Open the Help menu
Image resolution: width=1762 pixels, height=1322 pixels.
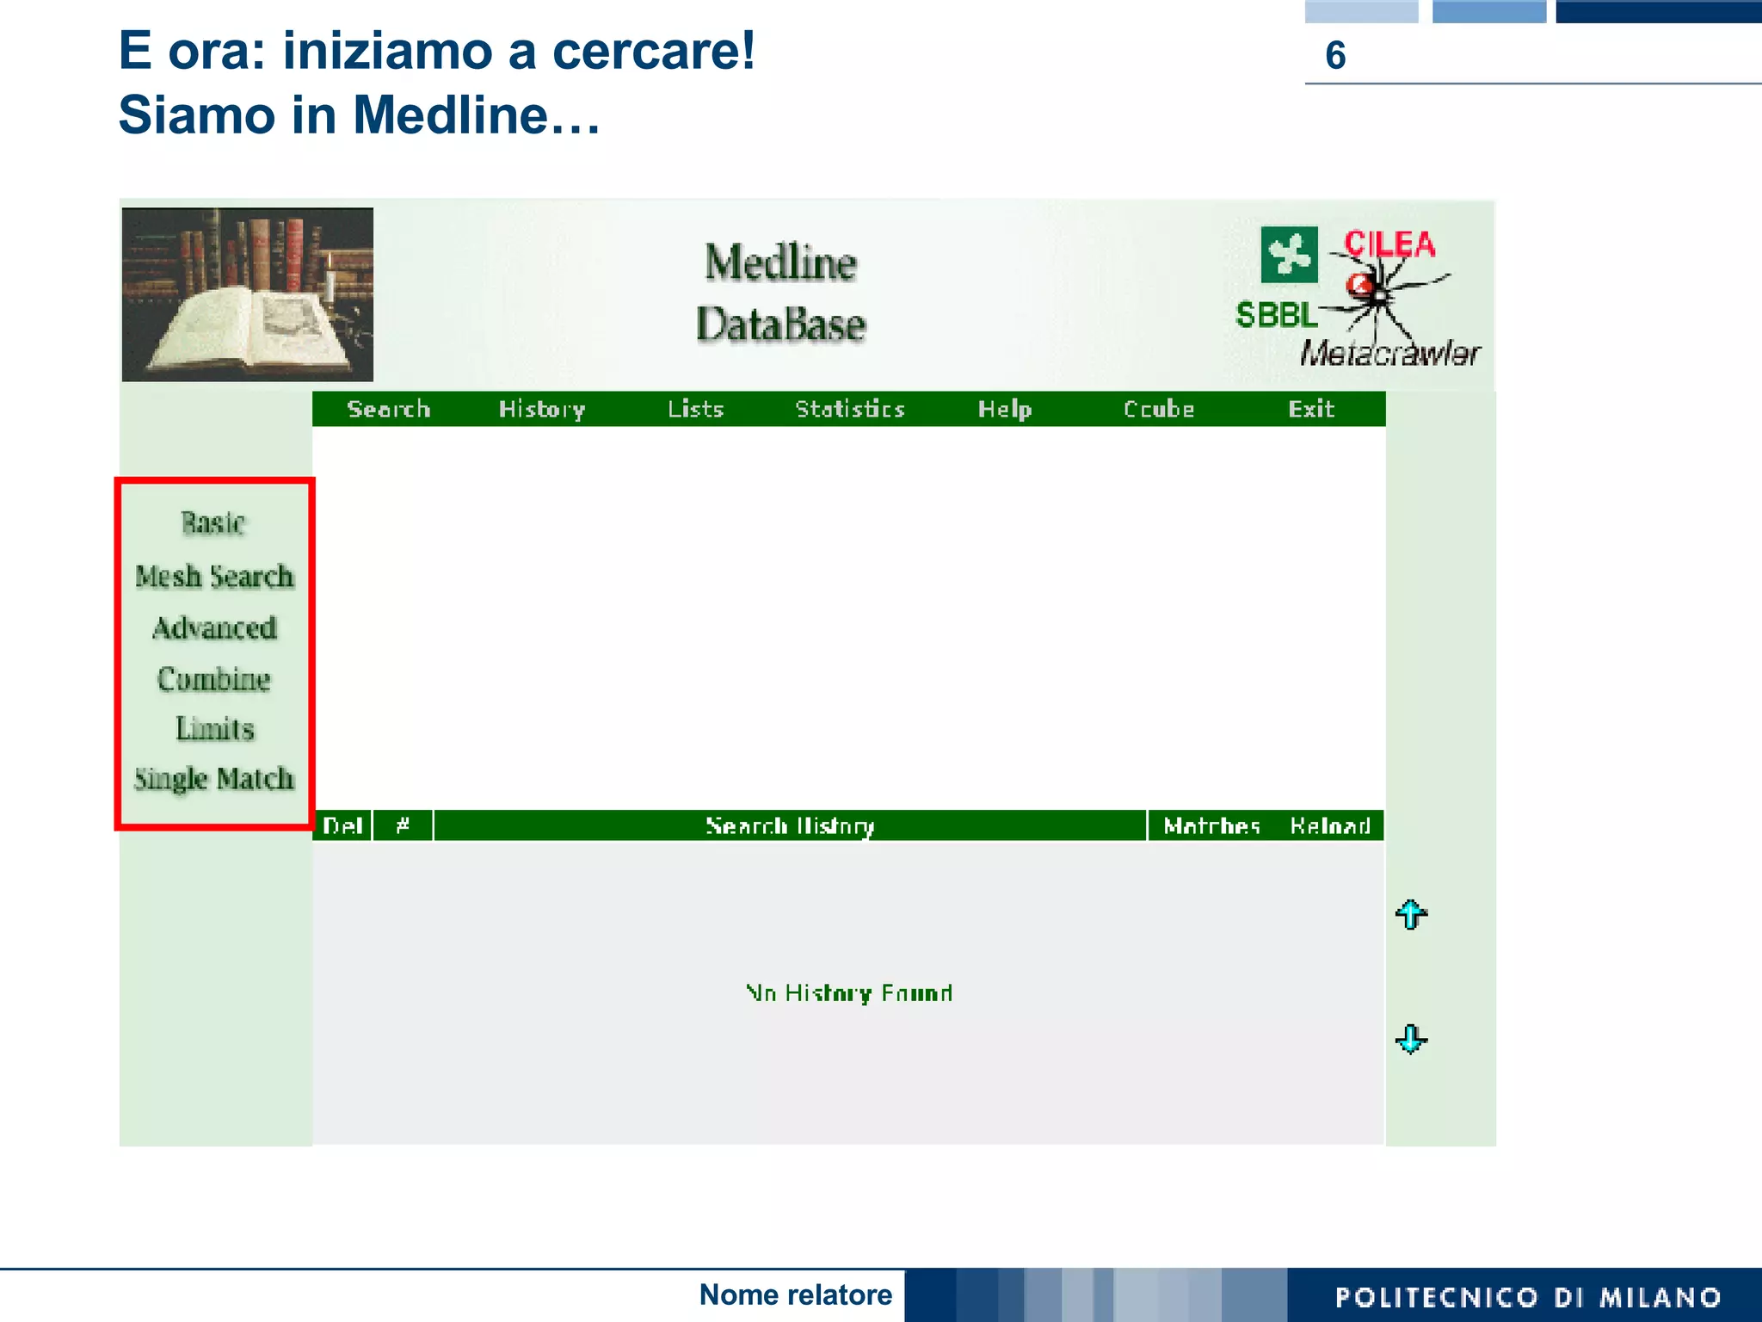click(x=1005, y=409)
